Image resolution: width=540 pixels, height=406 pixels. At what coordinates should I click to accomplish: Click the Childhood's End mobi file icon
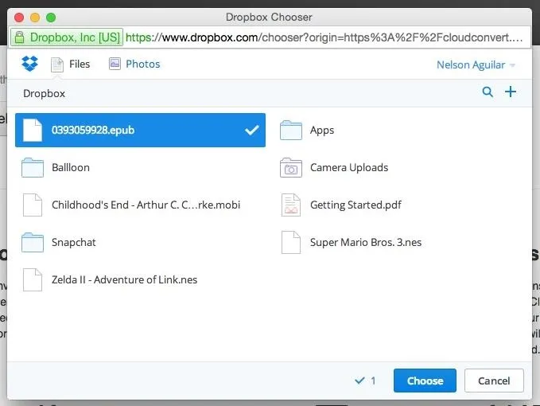[33, 205]
